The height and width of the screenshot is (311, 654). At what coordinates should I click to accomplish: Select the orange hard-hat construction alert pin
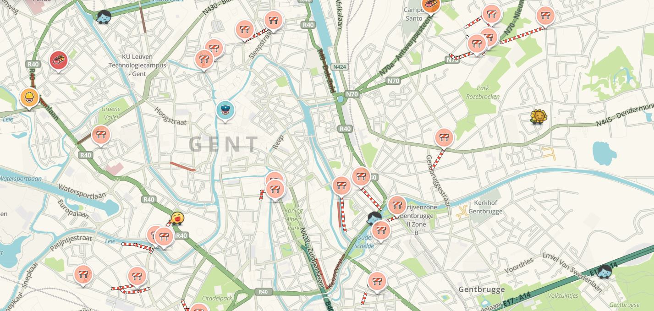coord(29,98)
